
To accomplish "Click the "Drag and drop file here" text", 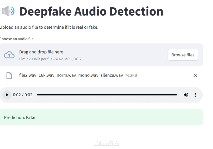I will point(41,52).
